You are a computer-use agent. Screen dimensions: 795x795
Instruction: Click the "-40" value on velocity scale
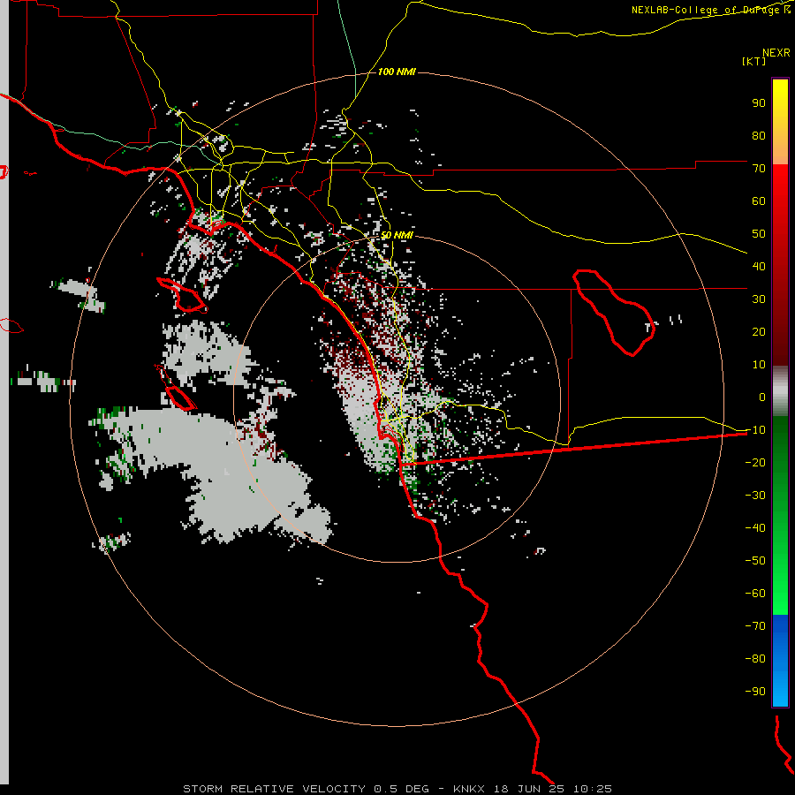point(755,528)
